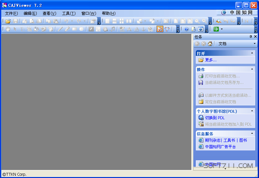Toggle the highlighted task pane clipboard button

click(x=160, y=29)
